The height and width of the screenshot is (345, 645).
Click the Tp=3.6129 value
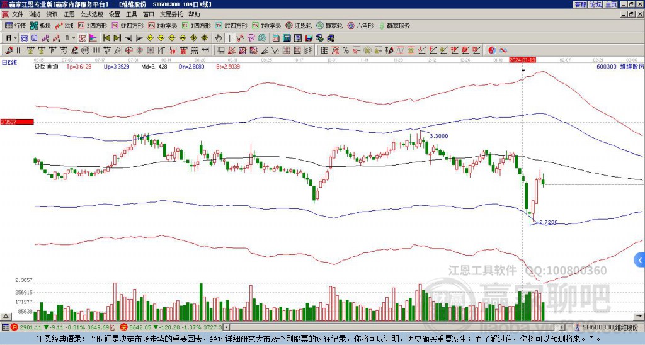(79, 66)
